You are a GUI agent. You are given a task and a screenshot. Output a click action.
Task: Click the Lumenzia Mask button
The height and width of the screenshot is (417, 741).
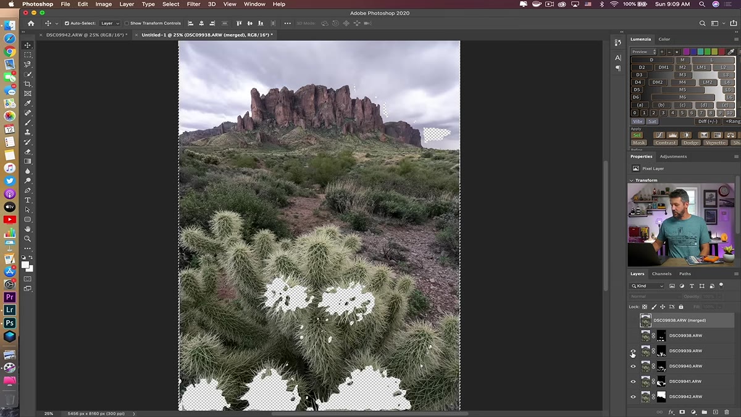click(639, 142)
